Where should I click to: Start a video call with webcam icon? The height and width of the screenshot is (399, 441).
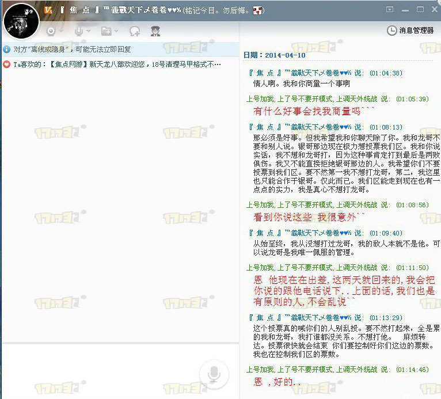pos(51,31)
